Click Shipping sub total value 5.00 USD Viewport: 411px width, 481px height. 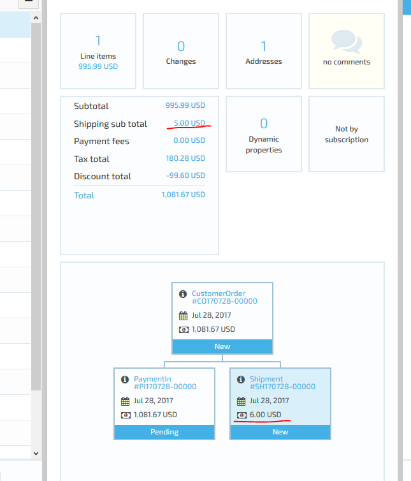[189, 123]
